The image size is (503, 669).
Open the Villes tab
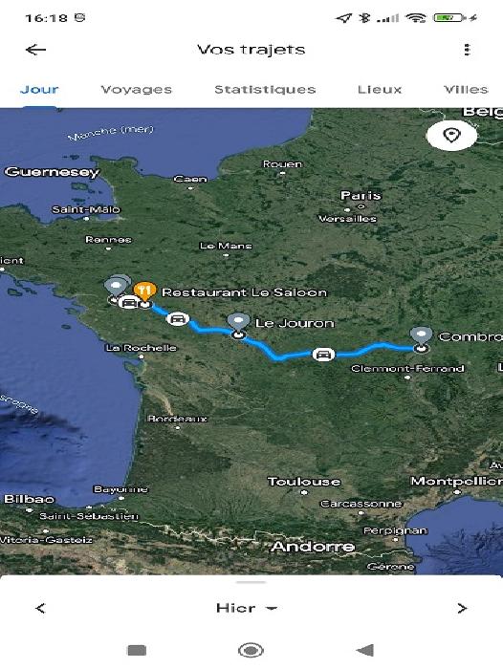click(x=466, y=90)
